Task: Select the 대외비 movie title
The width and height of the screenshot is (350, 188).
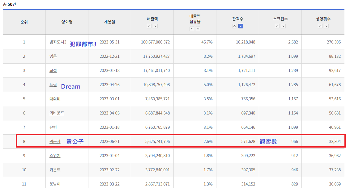Action: point(55,99)
